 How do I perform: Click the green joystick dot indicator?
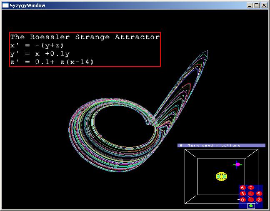pyautogui.click(x=251, y=206)
